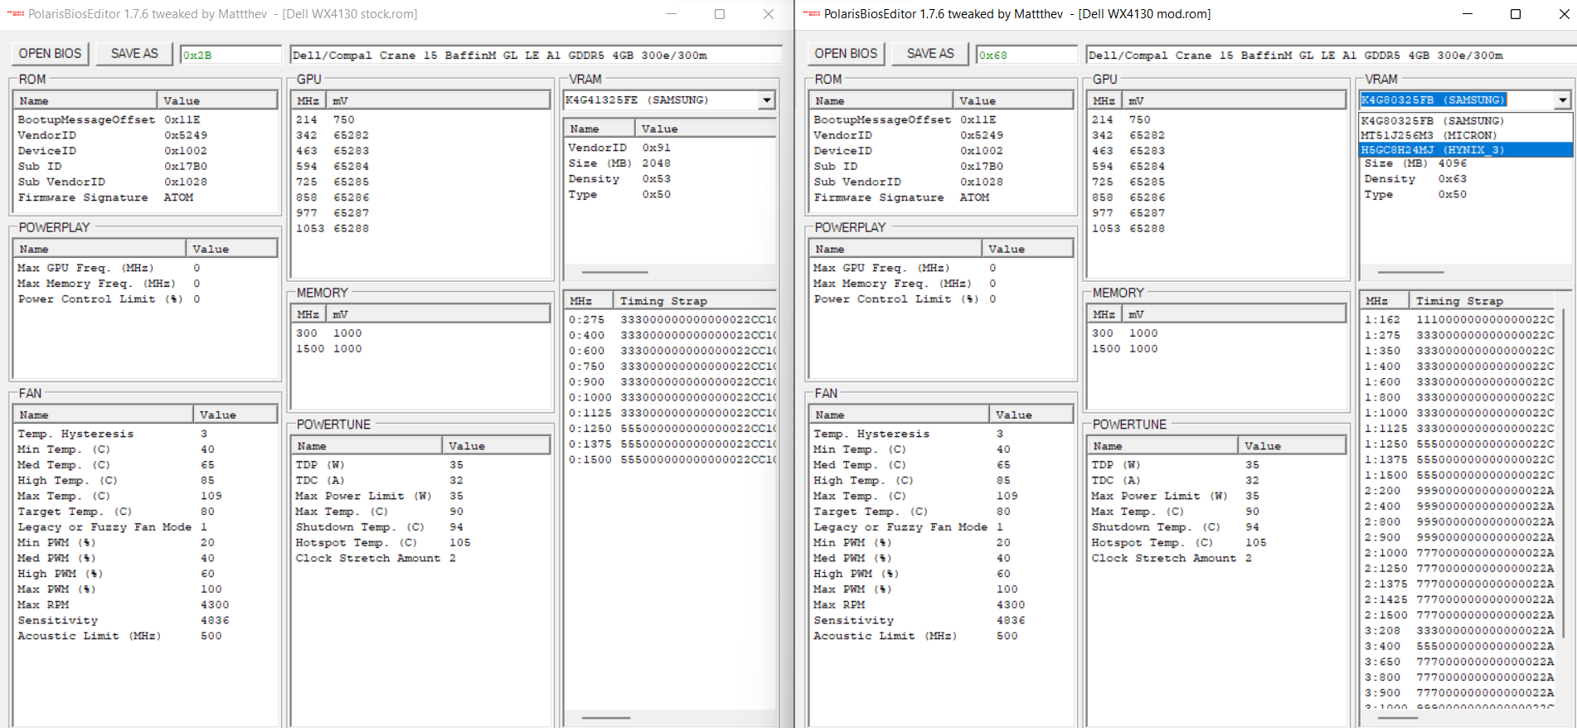Click Timing Strap column header in stock.rom
The height and width of the screenshot is (728, 1577).
(695, 301)
